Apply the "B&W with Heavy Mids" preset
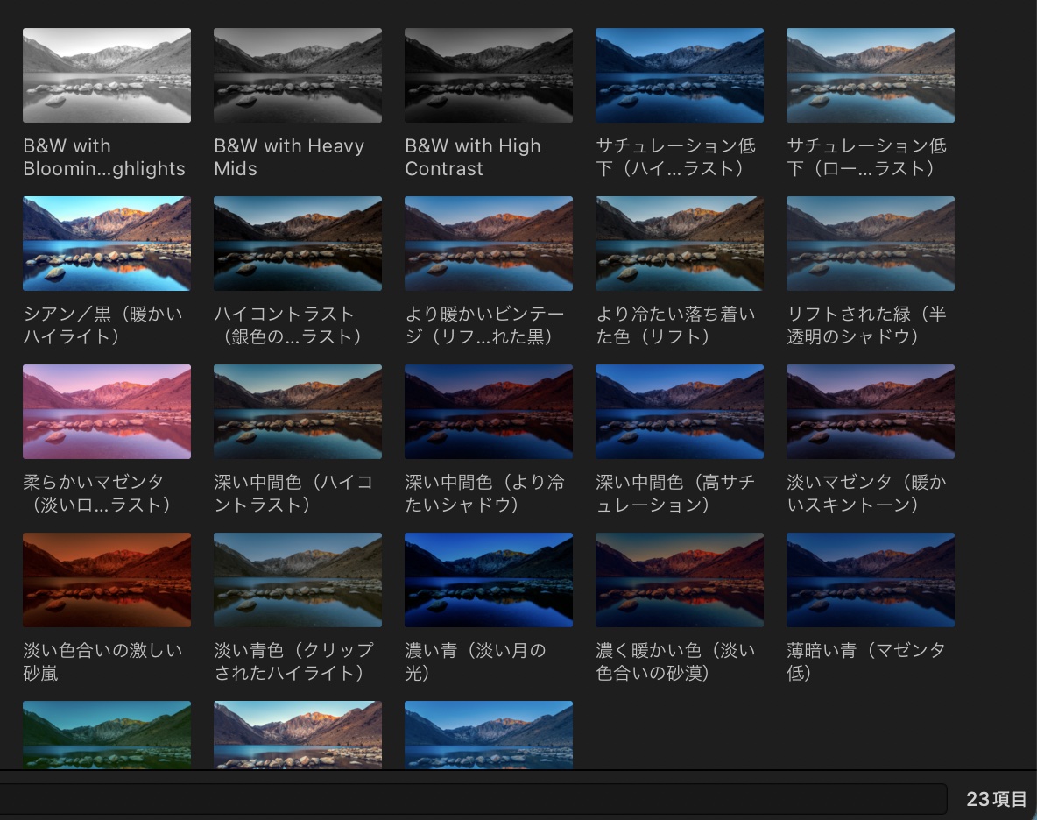The width and height of the screenshot is (1037, 820). pos(298,75)
